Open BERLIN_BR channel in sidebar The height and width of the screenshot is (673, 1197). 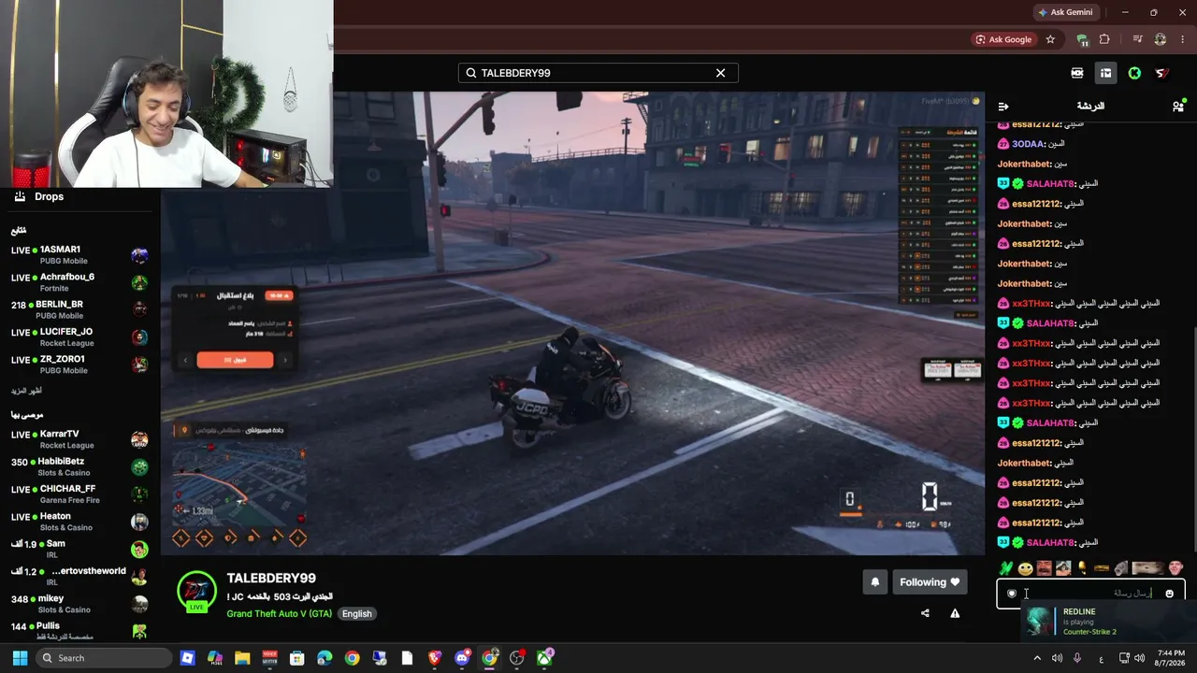click(x=79, y=309)
